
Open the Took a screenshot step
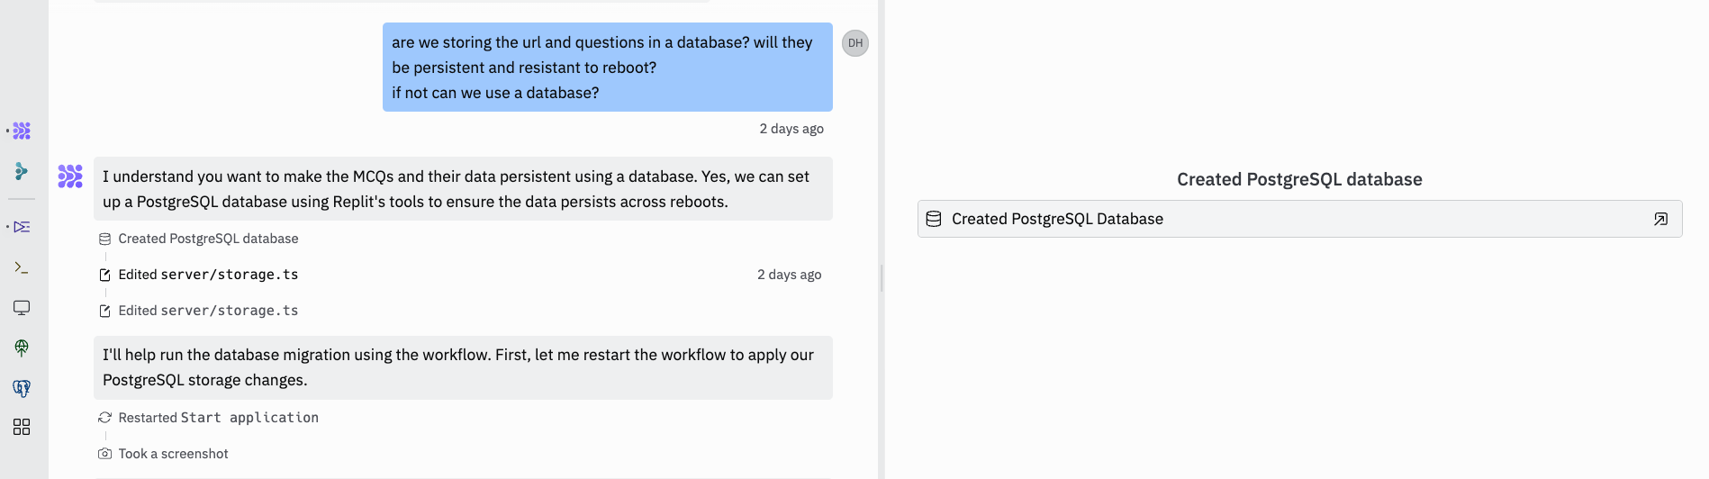[x=173, y=454]
